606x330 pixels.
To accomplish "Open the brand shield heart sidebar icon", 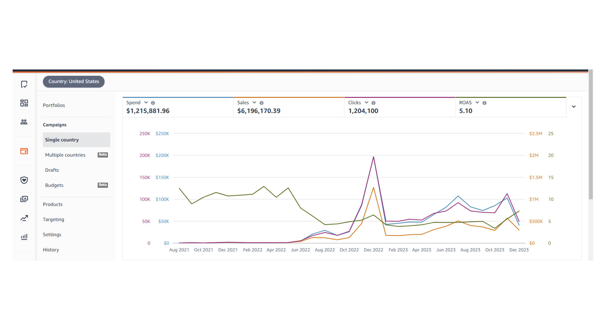I will click(24, 180).
